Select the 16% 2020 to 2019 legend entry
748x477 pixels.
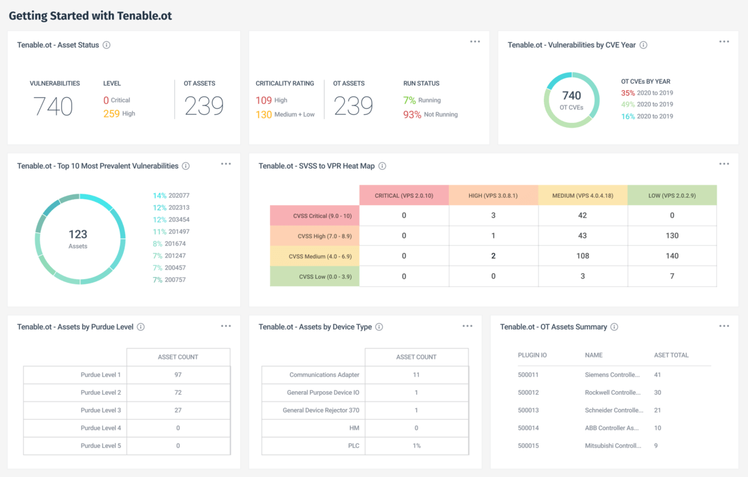click(x=647, y=116)
